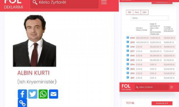This screenshot has height=107, width=179.
Task: Expand the 2011 row details
Action: coord(128,77)
